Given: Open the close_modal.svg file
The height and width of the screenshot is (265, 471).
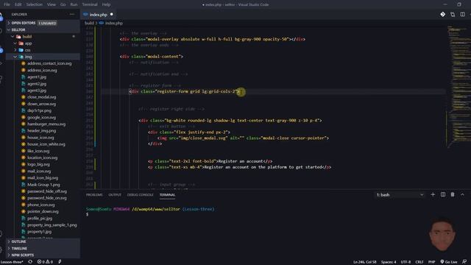Looking at the screenshot, I should click(41, 97).
